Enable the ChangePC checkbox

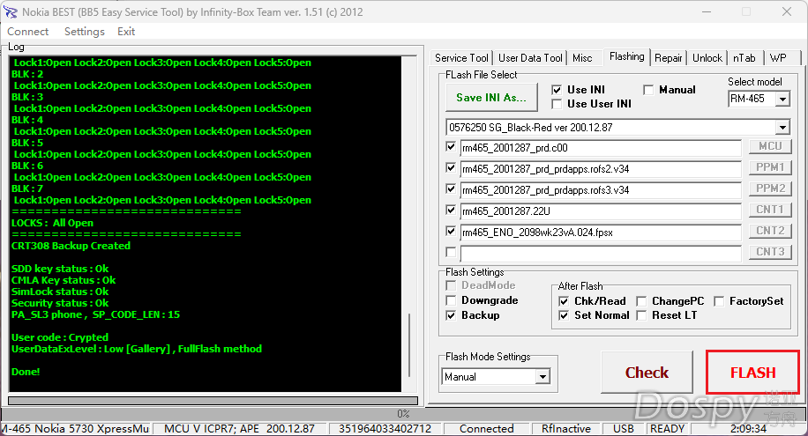point(641,301)
